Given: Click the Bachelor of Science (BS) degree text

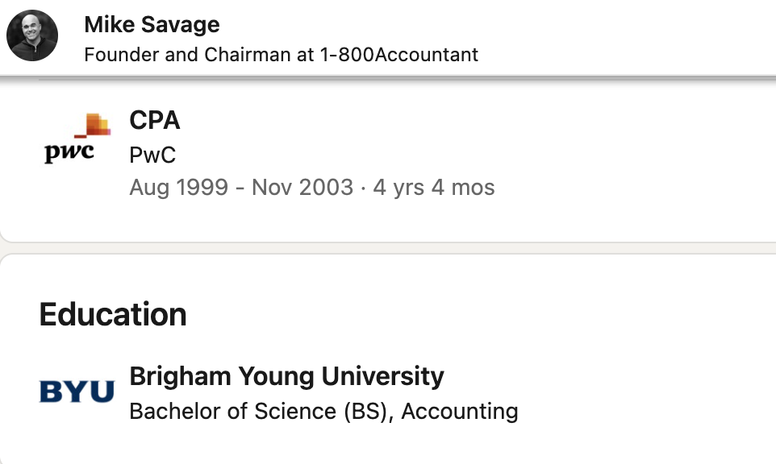Looking at the screenshot, I should tap(258, 411).
